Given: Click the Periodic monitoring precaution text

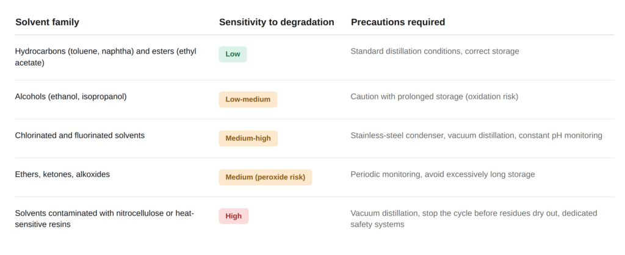Looking at the screenshot, I should 443,174.
